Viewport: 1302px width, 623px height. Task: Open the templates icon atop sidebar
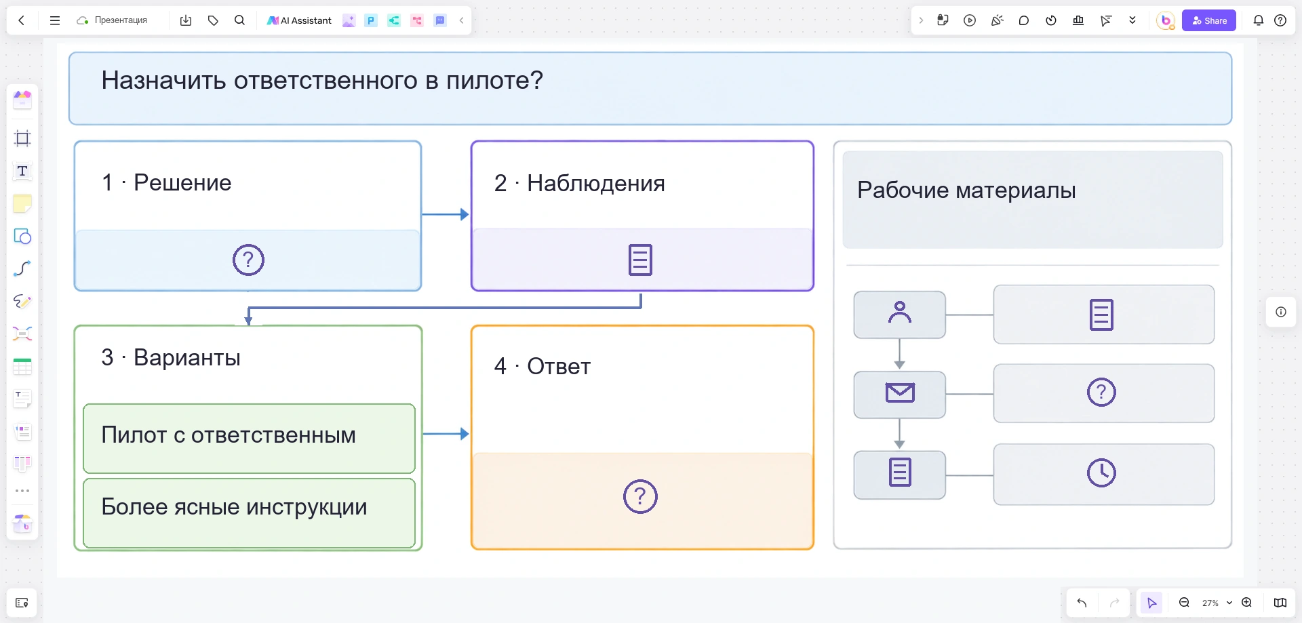click(x=22, y=100)
